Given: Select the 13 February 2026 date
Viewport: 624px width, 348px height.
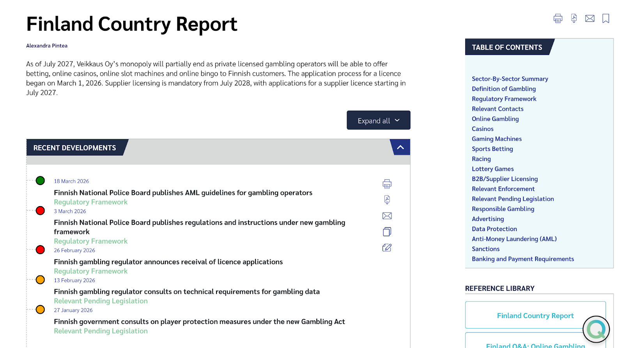Looking at the screenshot, I should [74, 280].
